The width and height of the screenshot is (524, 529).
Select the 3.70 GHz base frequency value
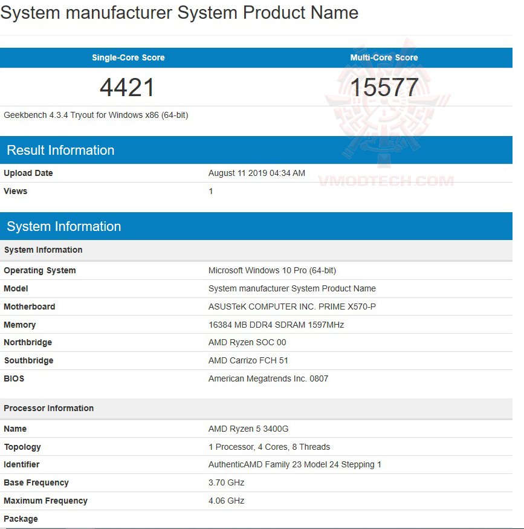[226, 483]
